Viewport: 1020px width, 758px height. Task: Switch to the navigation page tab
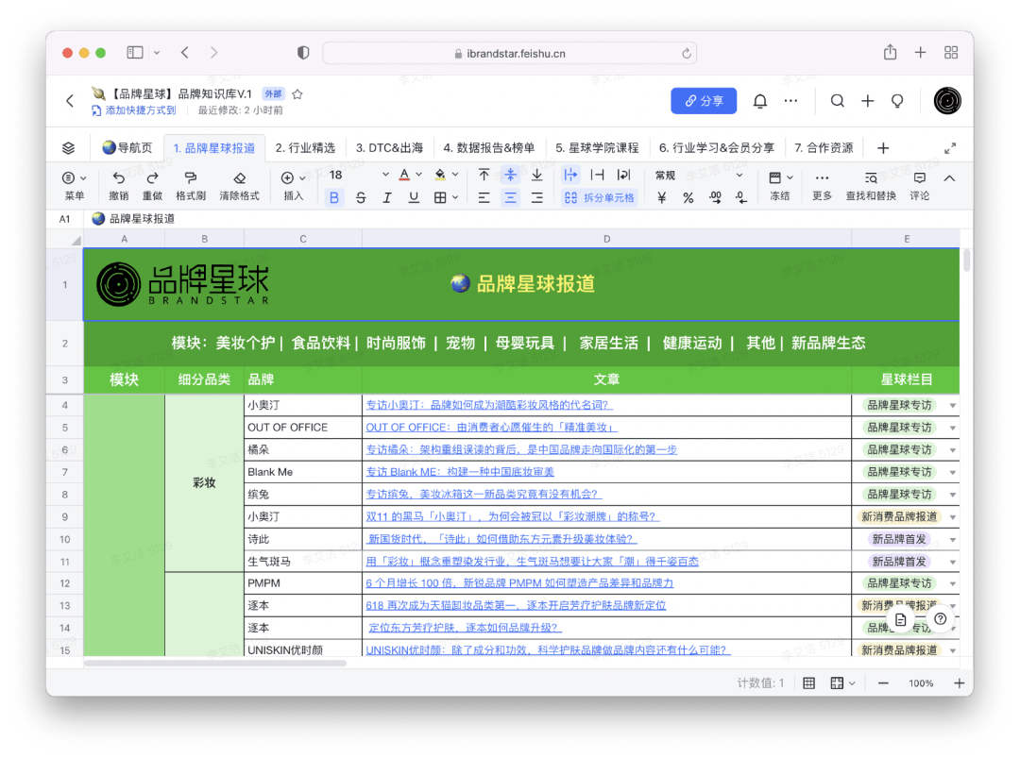click(x=127, y=147)
